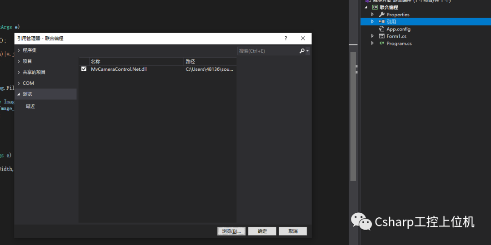The width and height of the screenshot is (491, 245).
Task: Click the Form1.cs form icon
Action: tap(382, 36)
